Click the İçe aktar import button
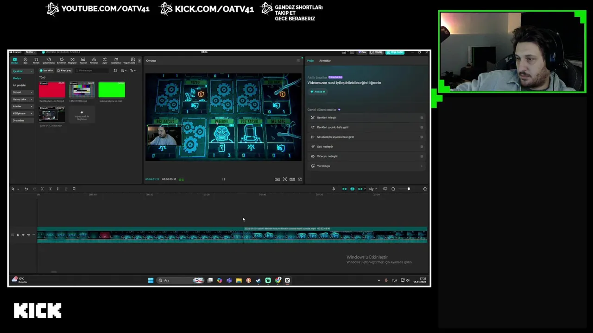 pyautogui.click(x=46, y=70)
